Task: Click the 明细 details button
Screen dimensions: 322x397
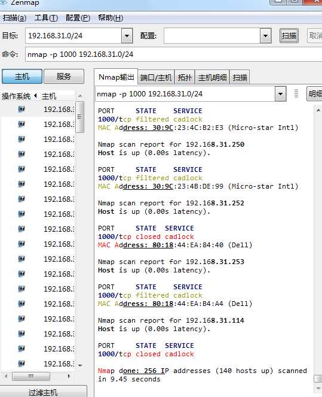Action: click(x=314, y=94)
